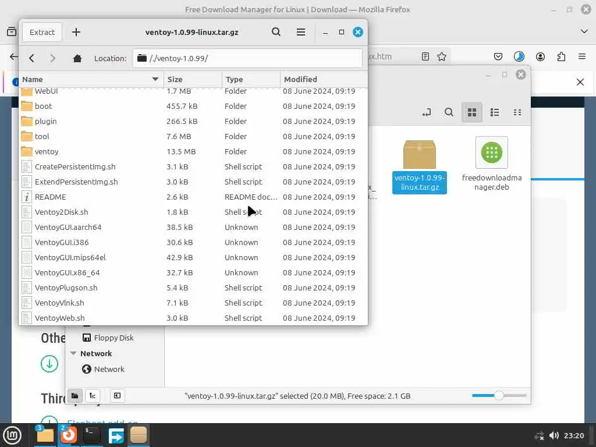
Task: Dismiss the Firefox notification bar
Action: click(580, 82)
